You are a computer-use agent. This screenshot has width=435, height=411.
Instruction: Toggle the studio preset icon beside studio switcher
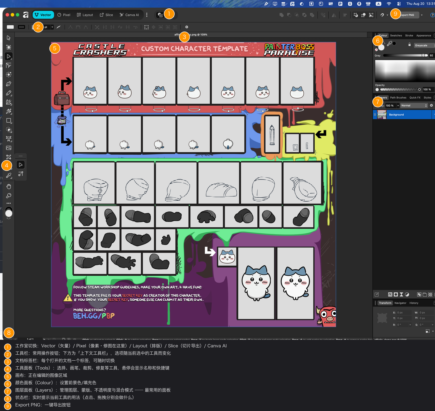click(161, 15)
